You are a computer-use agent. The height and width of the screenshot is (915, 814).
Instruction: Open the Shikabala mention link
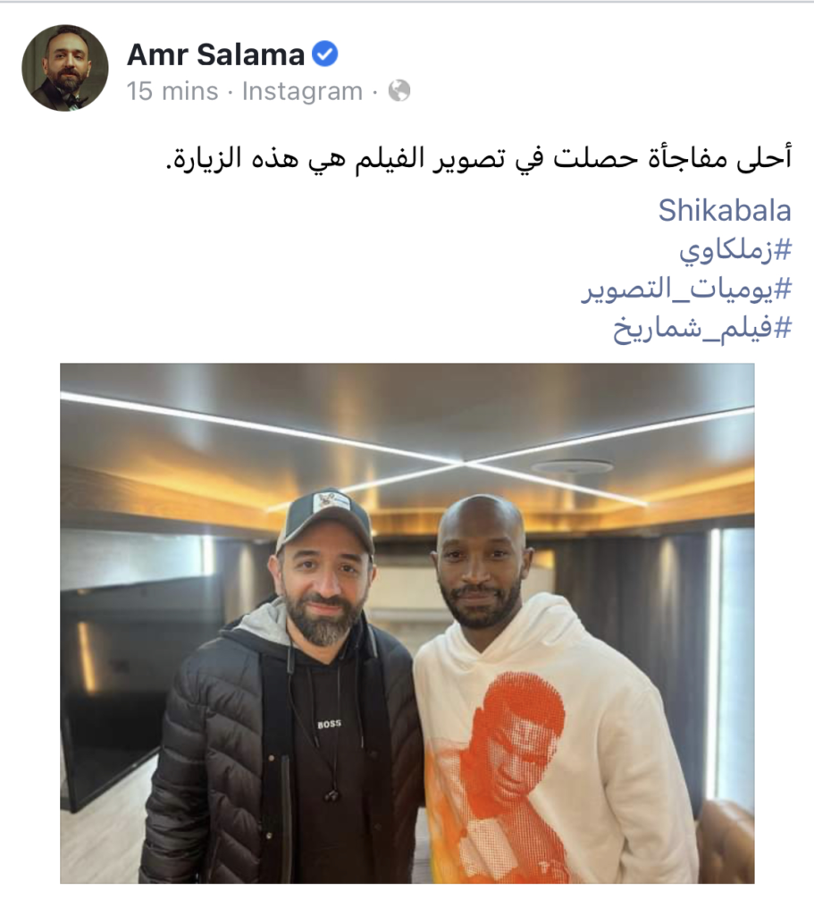point(725,210)
